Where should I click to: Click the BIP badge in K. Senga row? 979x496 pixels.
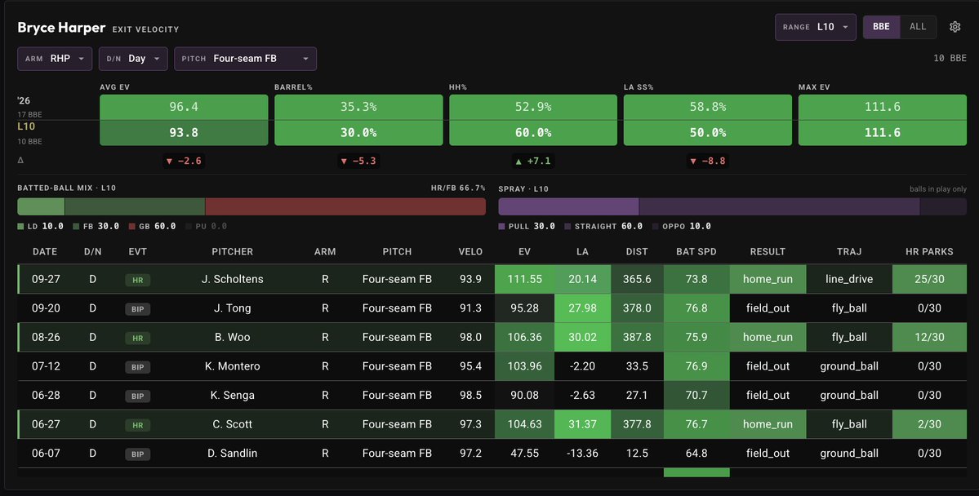tap(137, 396)
